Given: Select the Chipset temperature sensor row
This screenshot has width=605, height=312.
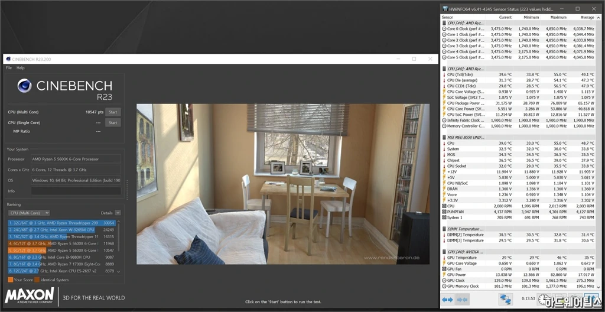Looking at the screenshot, I should [519, 160].
